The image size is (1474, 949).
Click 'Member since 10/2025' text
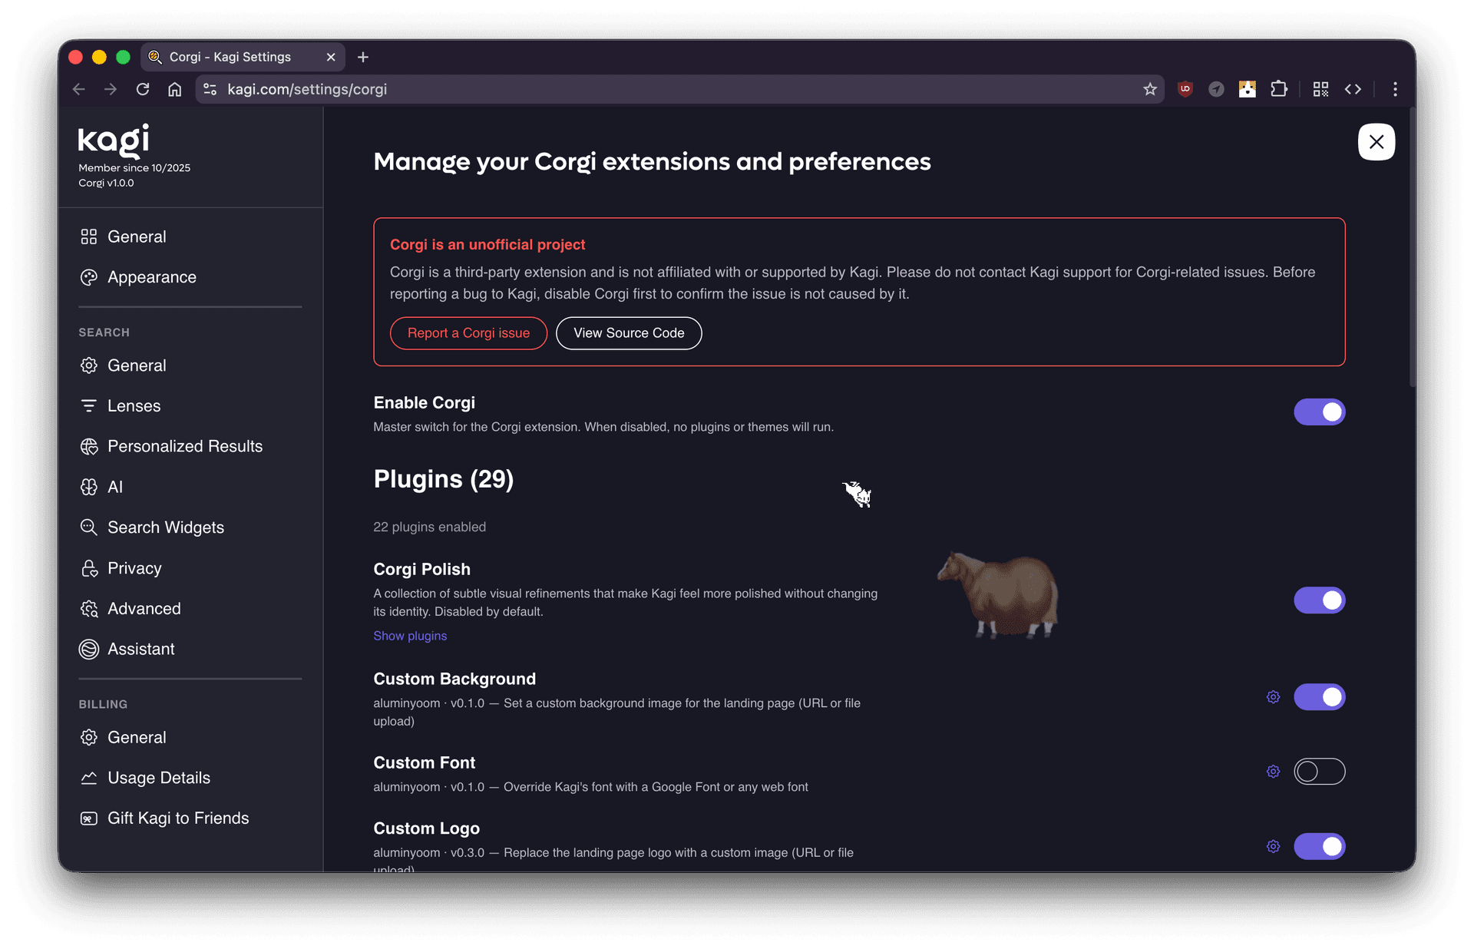(134, 167)
